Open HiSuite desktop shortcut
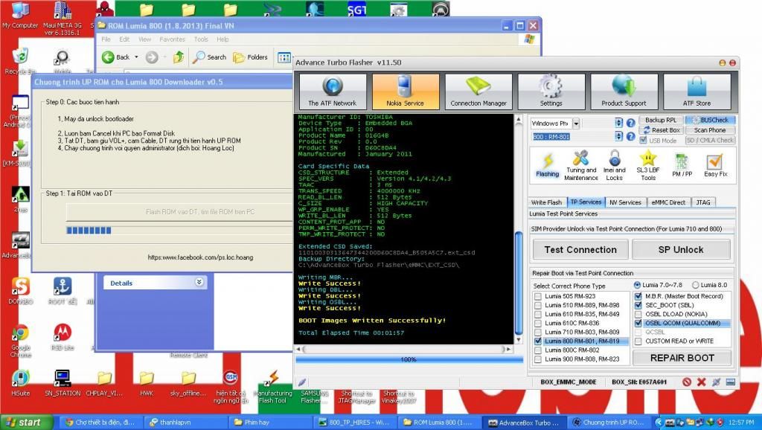762x430 pixels. [20, 383]
